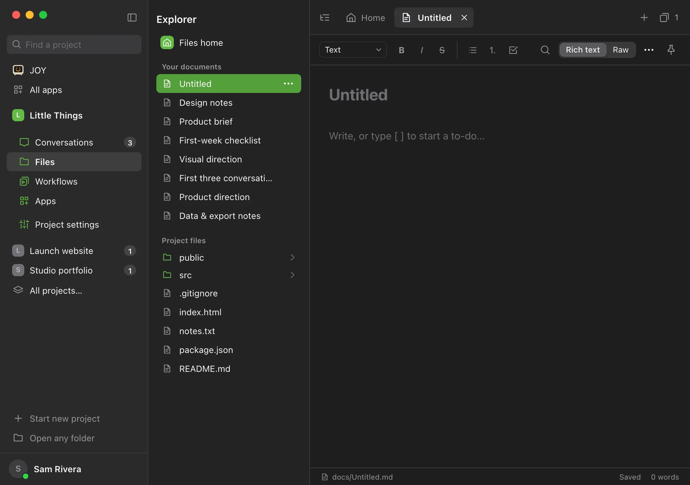Click the outline toggle icon left of Home
690x485 pixels.
click(x=325, y=18)
